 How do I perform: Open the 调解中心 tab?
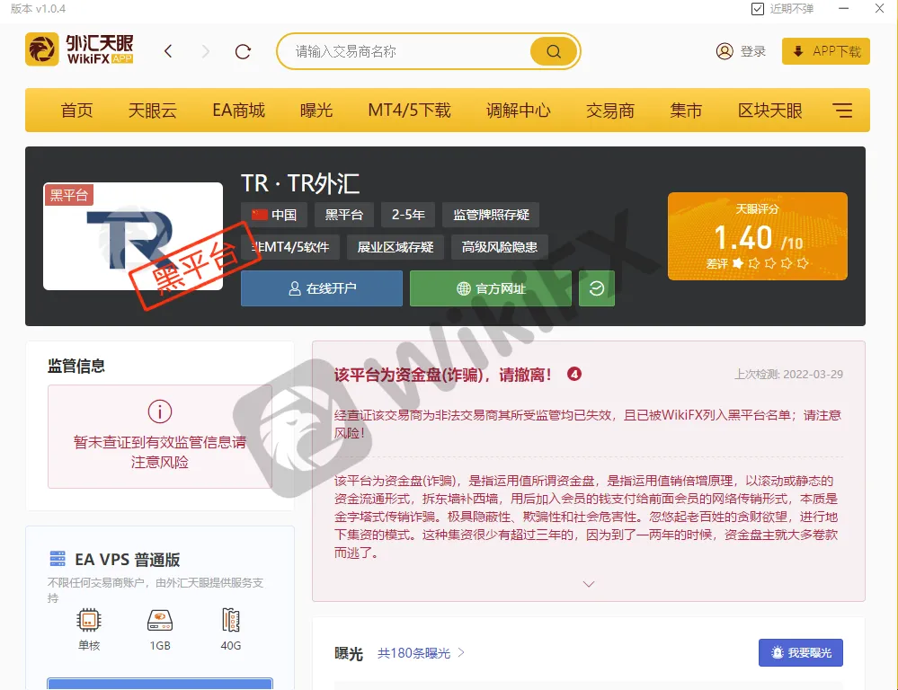pos(519,110)
